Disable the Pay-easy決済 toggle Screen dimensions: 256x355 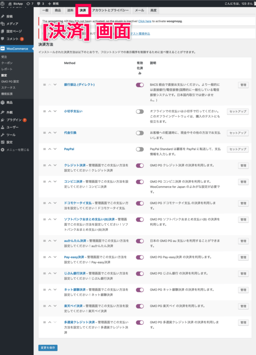coord(140,257)
